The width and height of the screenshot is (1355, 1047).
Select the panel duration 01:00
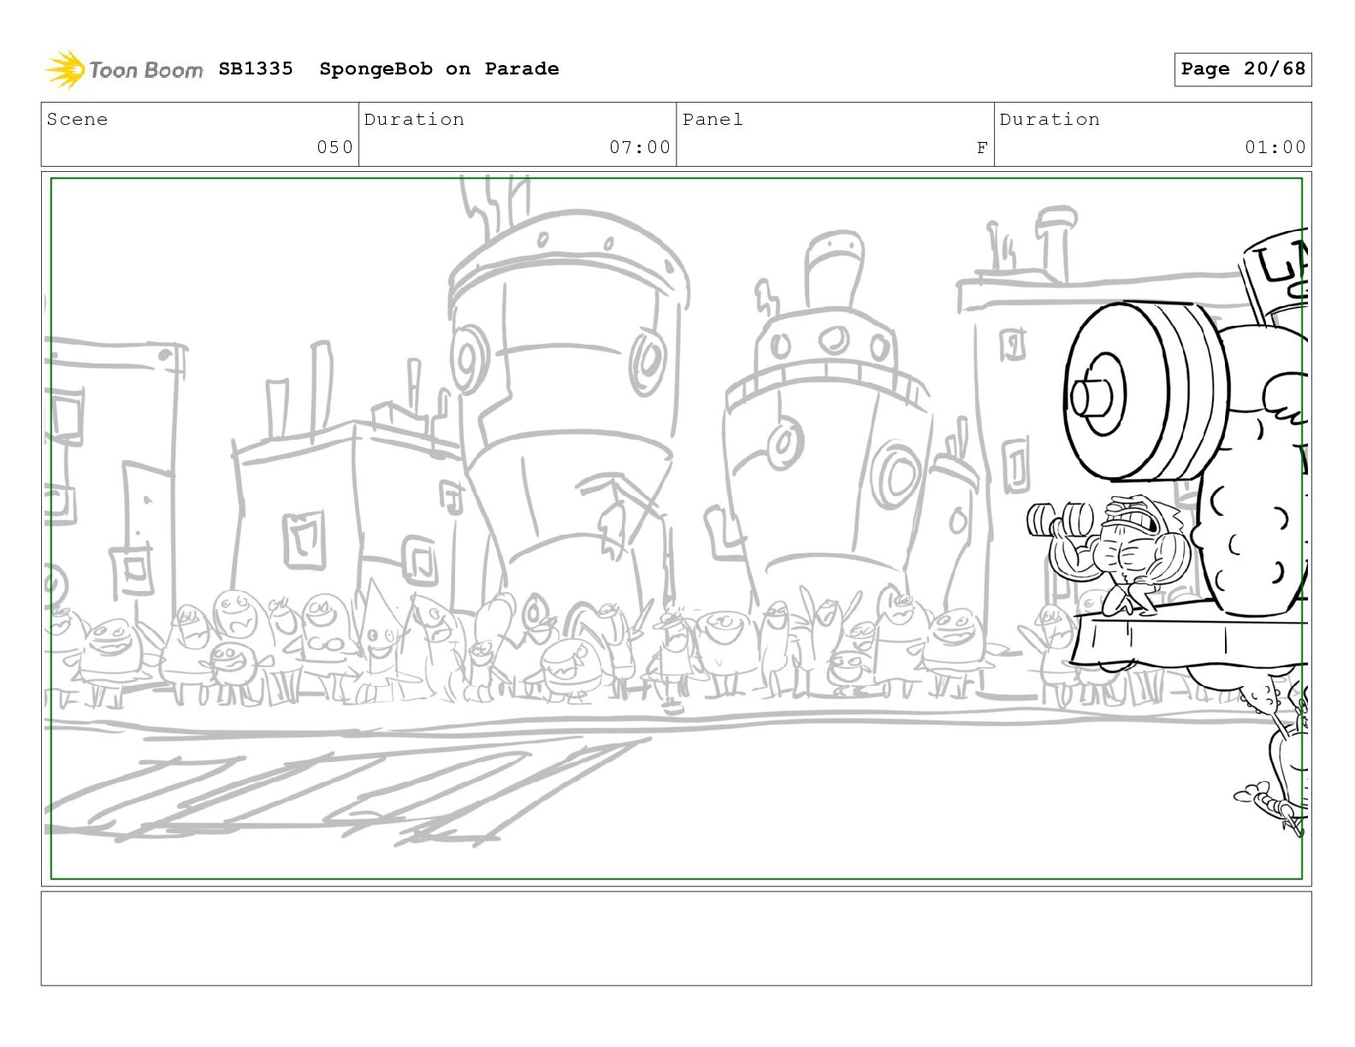1275,147
